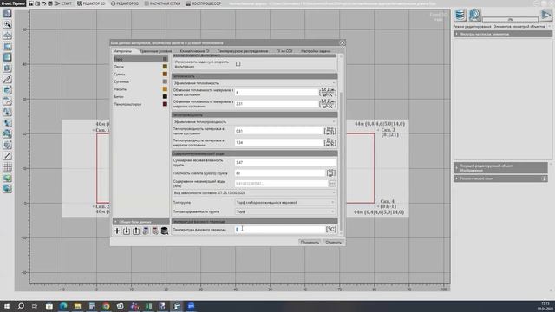Select the pencil drawing tool in the left toolbar

pos(7,79)
